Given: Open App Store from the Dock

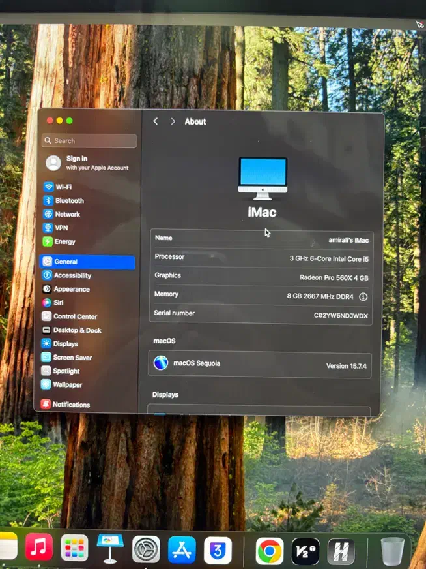Looking at the screenshot, I should [182, 550].
